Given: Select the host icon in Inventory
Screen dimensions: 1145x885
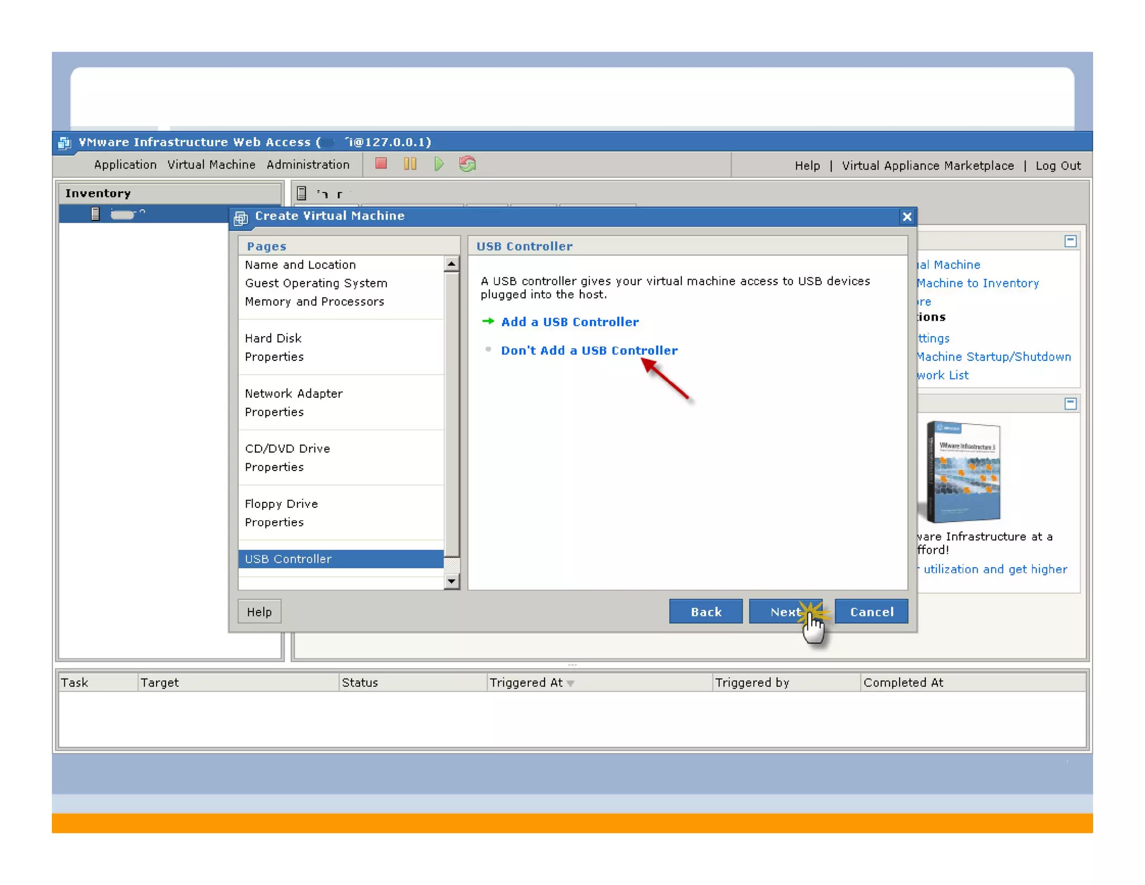Looking at the screenshot, I should [x=95, y=214].
